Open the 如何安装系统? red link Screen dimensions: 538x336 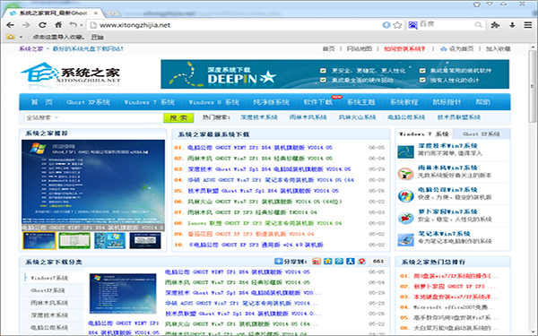[x=404, y=49]
